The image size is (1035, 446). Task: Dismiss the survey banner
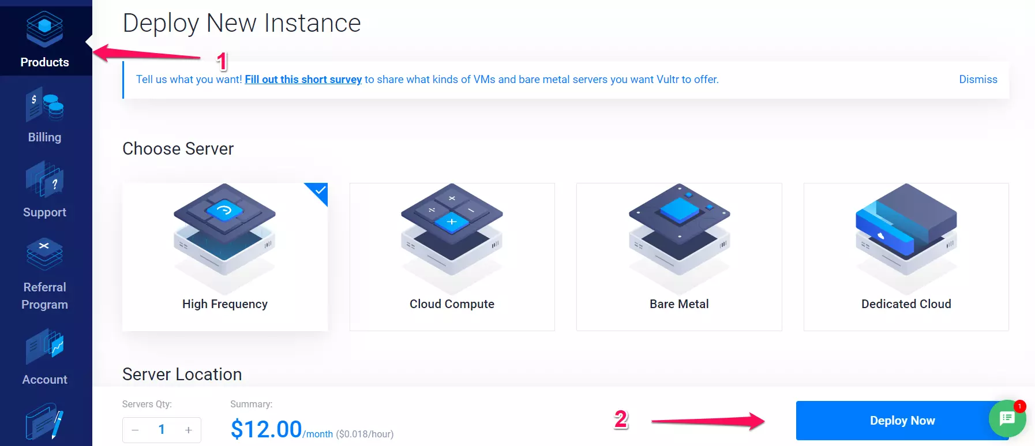pos(978,80)
